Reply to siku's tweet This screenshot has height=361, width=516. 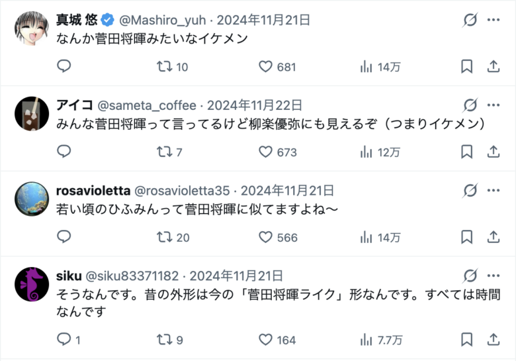tap(64, 340)
